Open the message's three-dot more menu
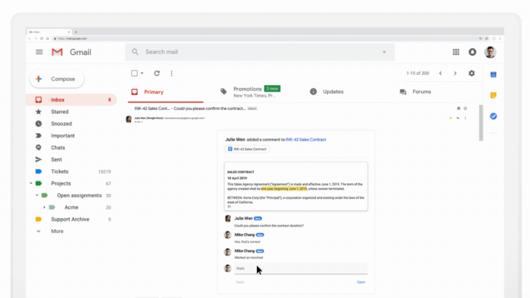Viewport: 530px width, 298px height. pos(466,119)
